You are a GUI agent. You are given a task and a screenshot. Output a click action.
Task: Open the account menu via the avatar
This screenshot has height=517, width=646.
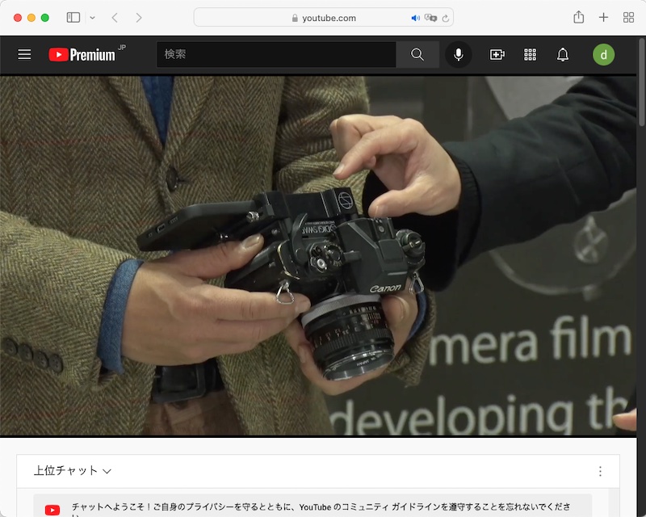[x=604, y=54]
